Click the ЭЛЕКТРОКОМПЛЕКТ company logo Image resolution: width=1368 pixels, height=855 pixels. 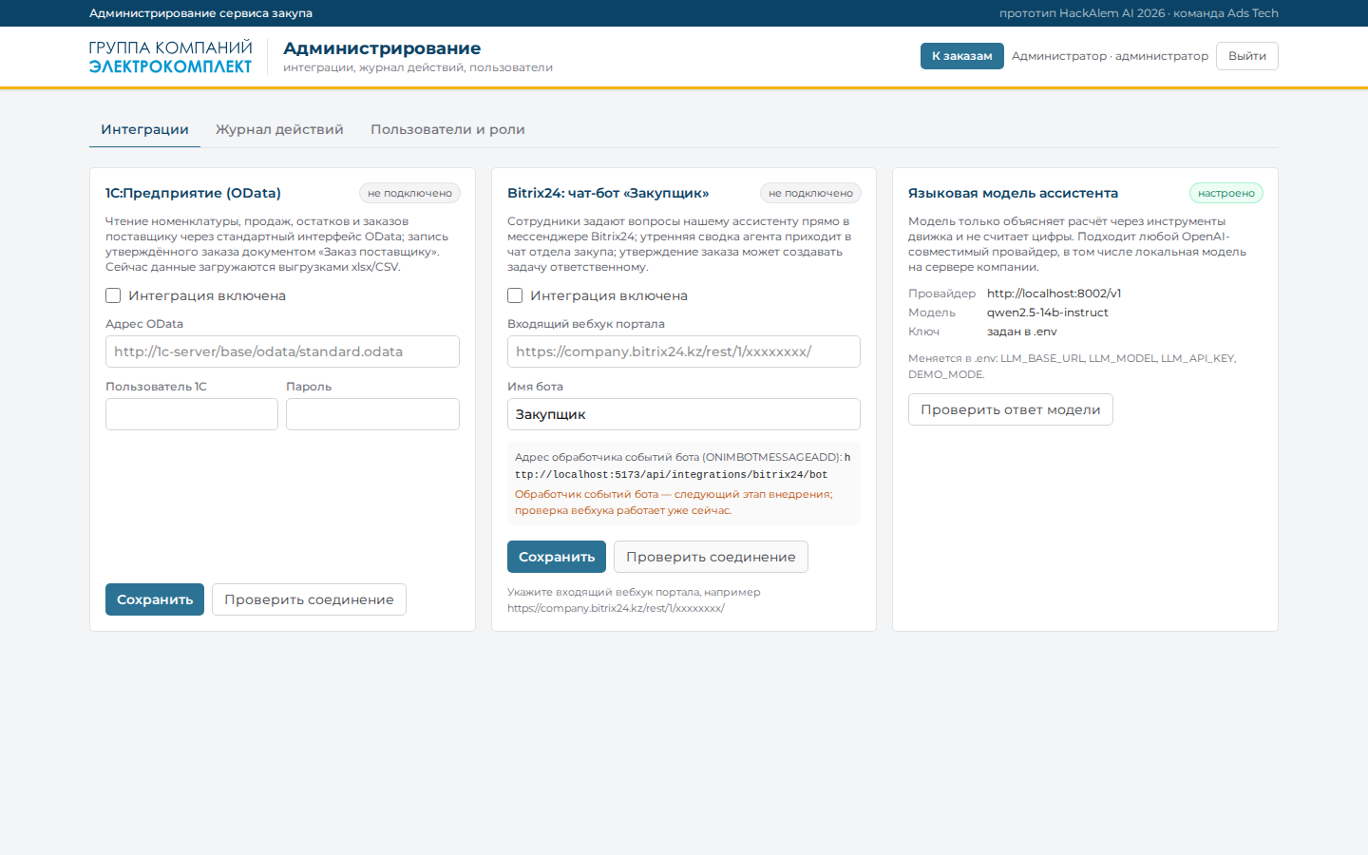coord(170,57)
